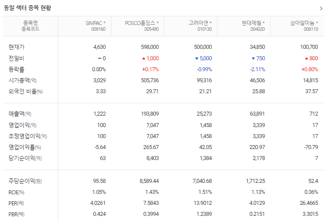
Task: Click the 등락률 row label
Action: click(x=17, y=69)
